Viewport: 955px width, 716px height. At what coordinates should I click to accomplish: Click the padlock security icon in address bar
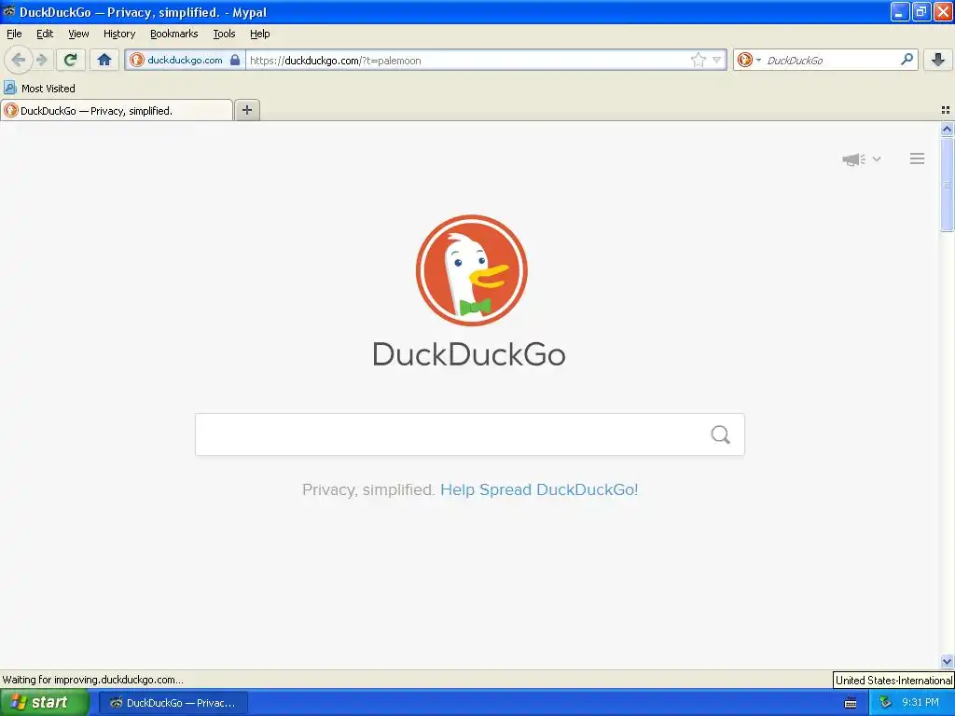click(x=235, y=60)
